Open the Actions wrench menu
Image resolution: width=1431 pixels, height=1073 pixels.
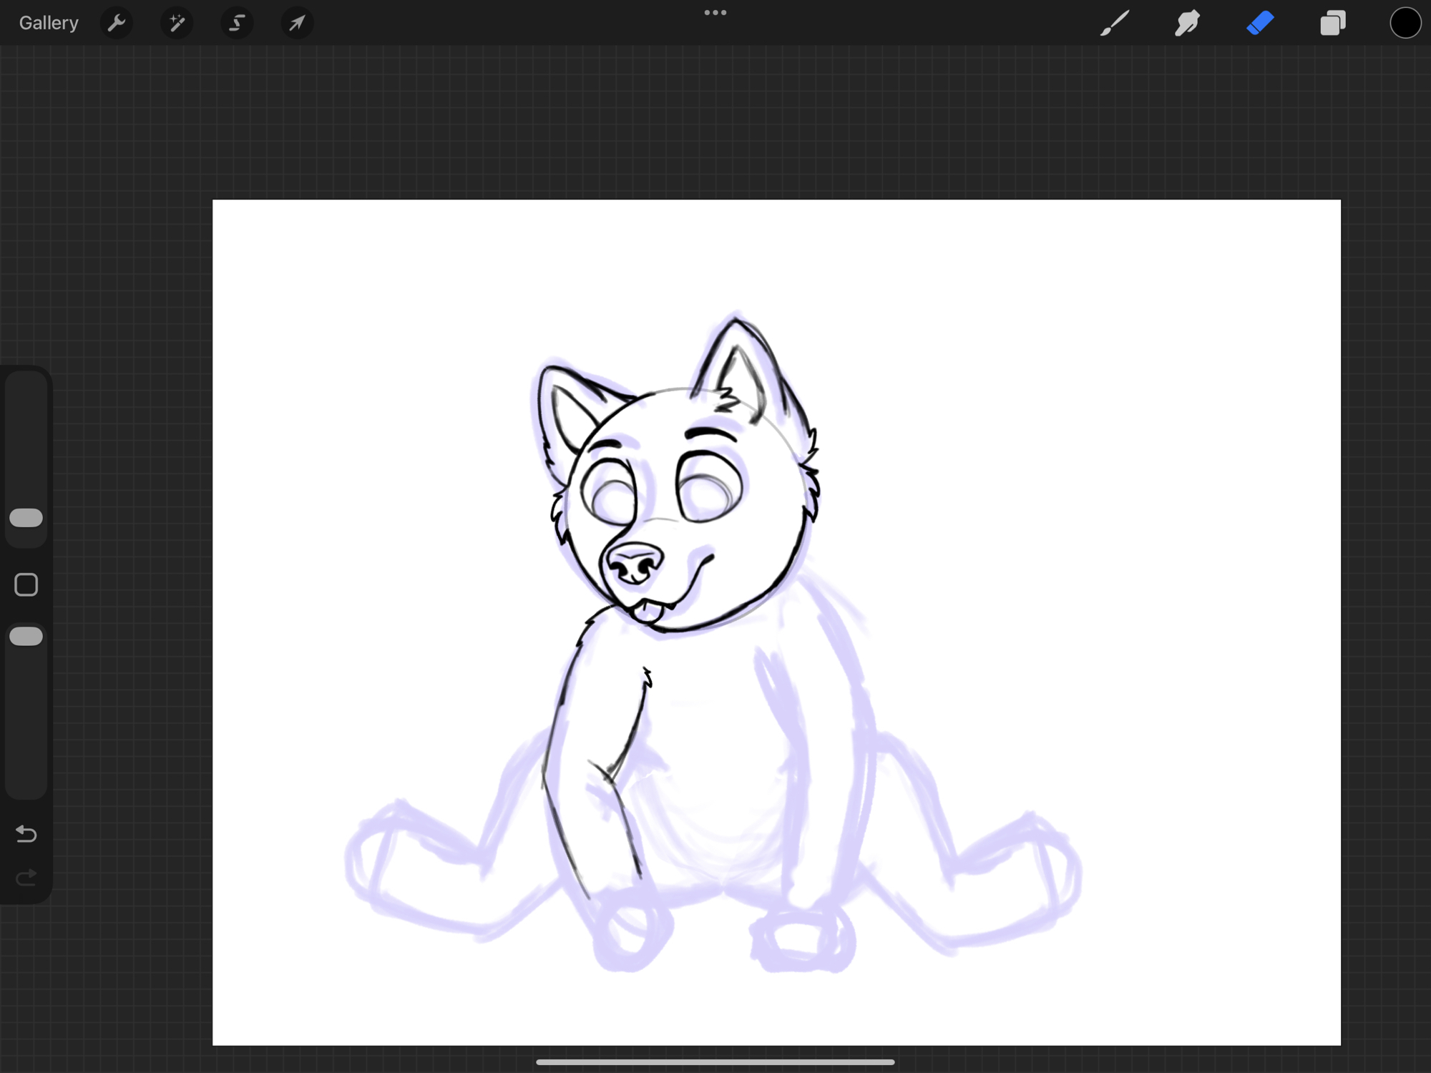pyautogui.click(x=117, y=23)
